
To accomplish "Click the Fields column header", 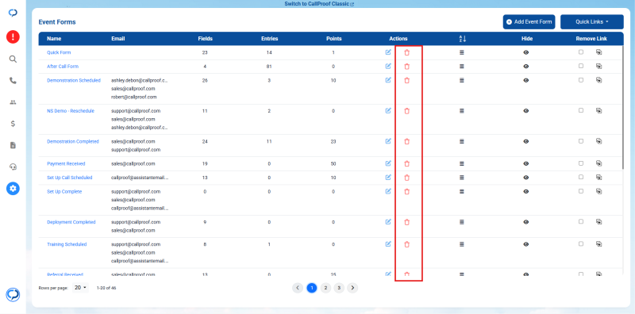I will (x=206, y=39).
